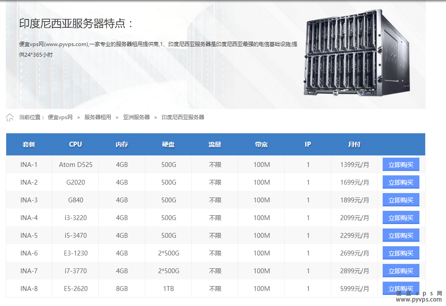Open 亚洲服务器 breadcrumb link
Screen dimensions: 446x306
[x=136, y=117]
